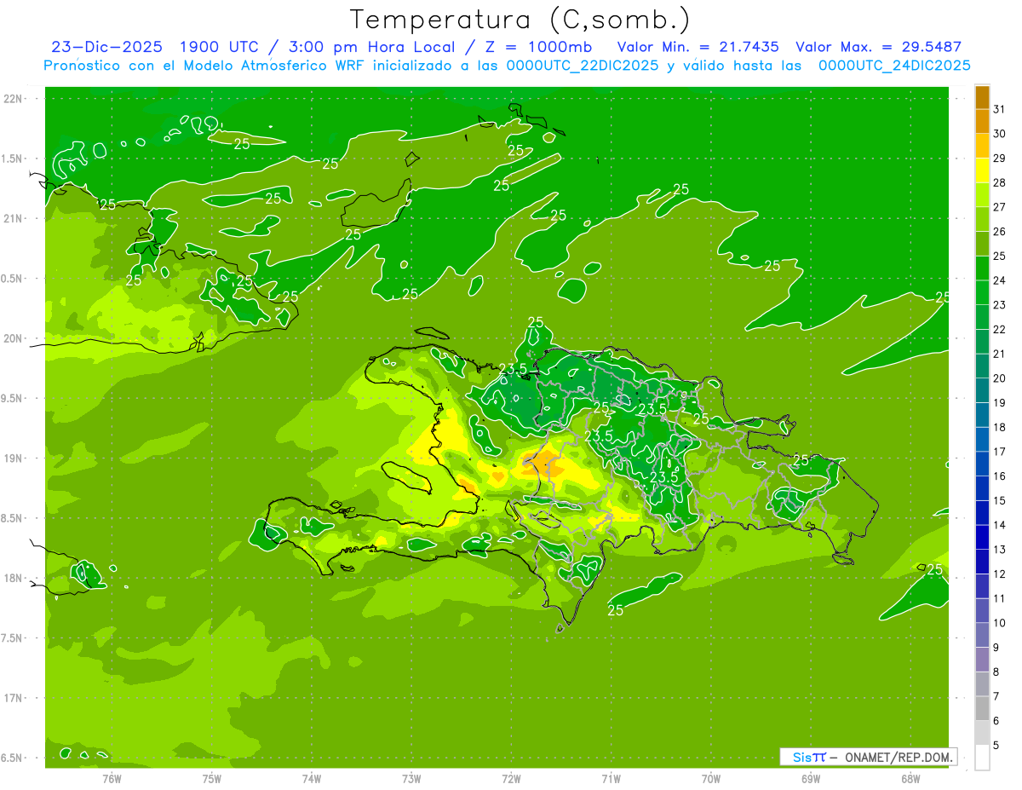Image resolution: width=1022 pixels, height=790 pixels.
Task: Click the '18N' latitude label
Action: click(14, 578)
